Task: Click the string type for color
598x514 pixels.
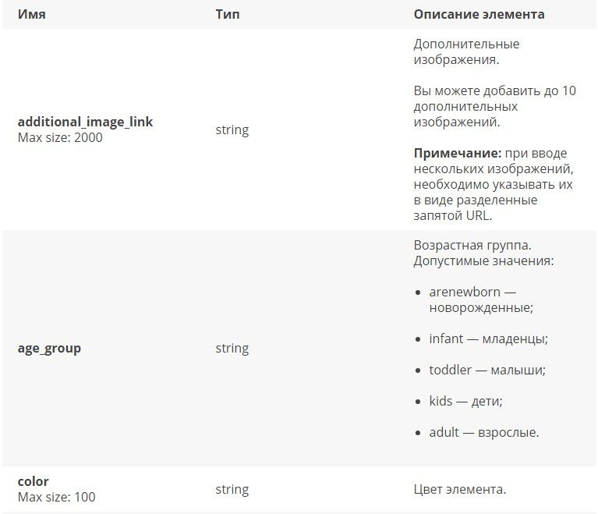Action: pos(232,490)
